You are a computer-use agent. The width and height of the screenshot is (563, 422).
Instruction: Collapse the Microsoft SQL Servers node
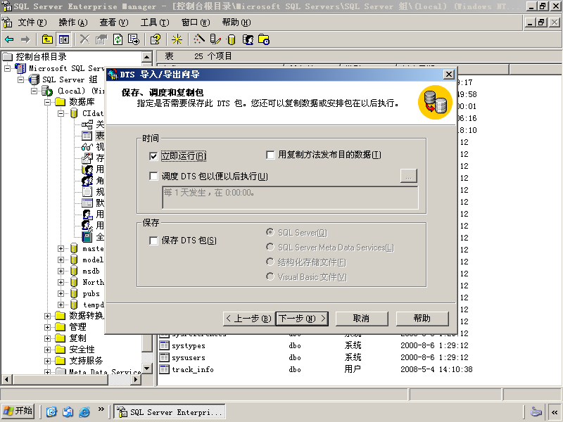[x=7, y=68]
